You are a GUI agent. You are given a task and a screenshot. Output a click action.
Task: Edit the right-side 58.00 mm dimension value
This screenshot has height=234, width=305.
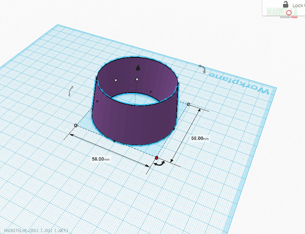200,138
